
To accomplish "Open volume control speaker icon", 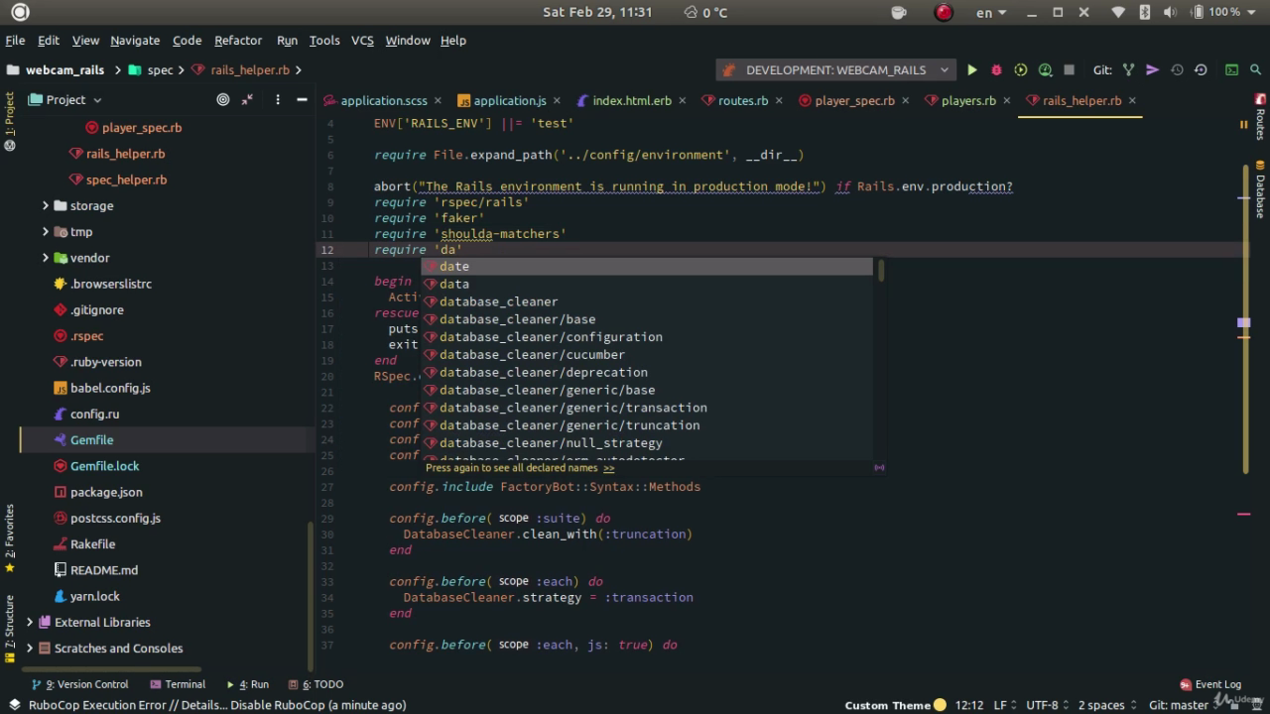I will 1169,12.
